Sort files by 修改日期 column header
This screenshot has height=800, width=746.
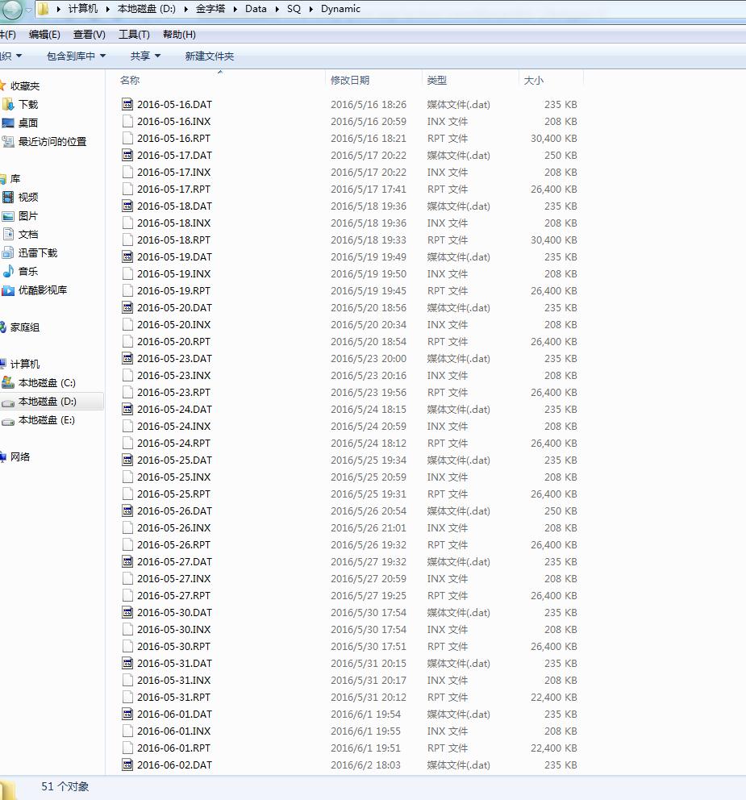coord(350,80)
